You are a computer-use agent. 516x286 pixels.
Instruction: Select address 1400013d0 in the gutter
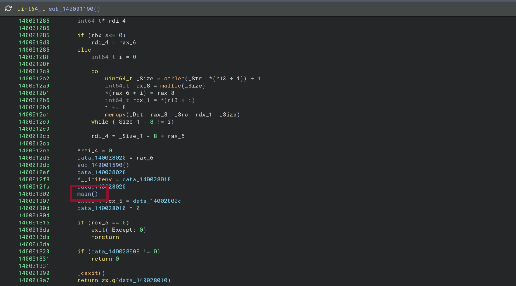coord(34,42)
